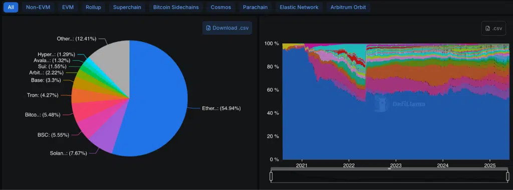Click the left handle of time range slider
Image resolution: width=513 pixels, height=190 pixels.
coord(271,177)
